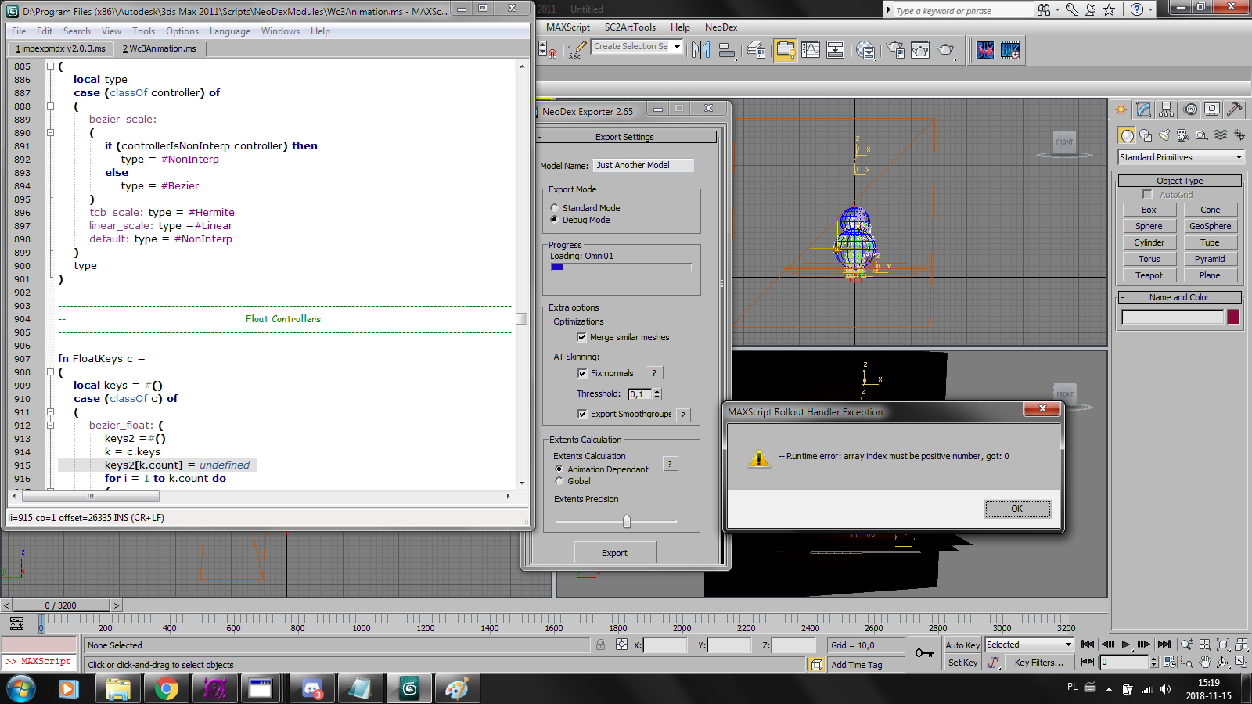Screen dimensions: 1252x704
Task: Click the Align tool in the toolbar
Action: 727,50
